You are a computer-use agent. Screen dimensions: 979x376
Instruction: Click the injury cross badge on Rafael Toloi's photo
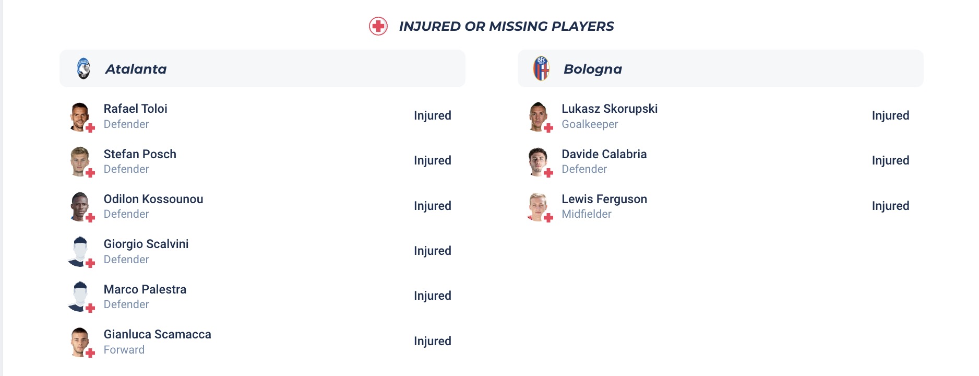tap(91, 127)
